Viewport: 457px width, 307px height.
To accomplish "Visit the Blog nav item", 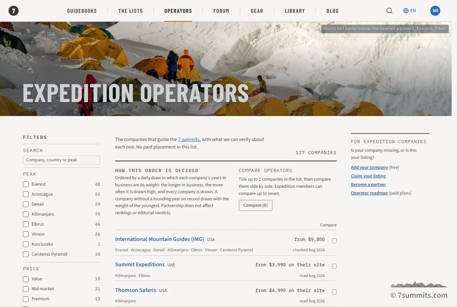I will tap(332, 11).
